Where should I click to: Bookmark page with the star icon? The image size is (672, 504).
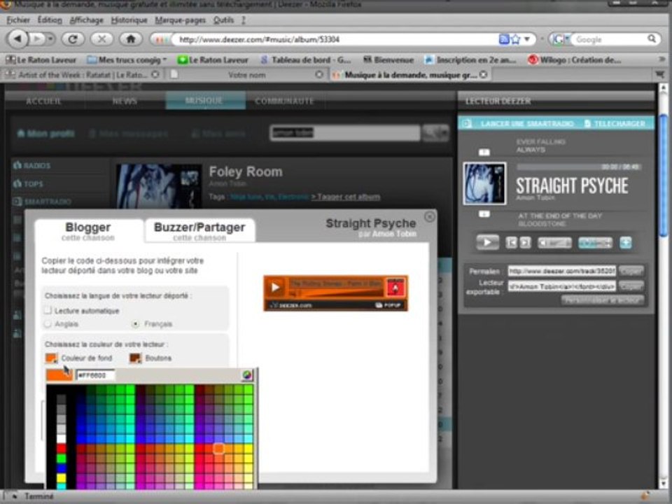tap(516, 39)
